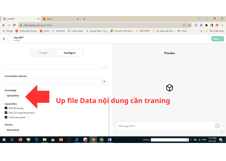Remove conversation starter with the X icon
The image size is (226, 161).
(x=104, y=82)
